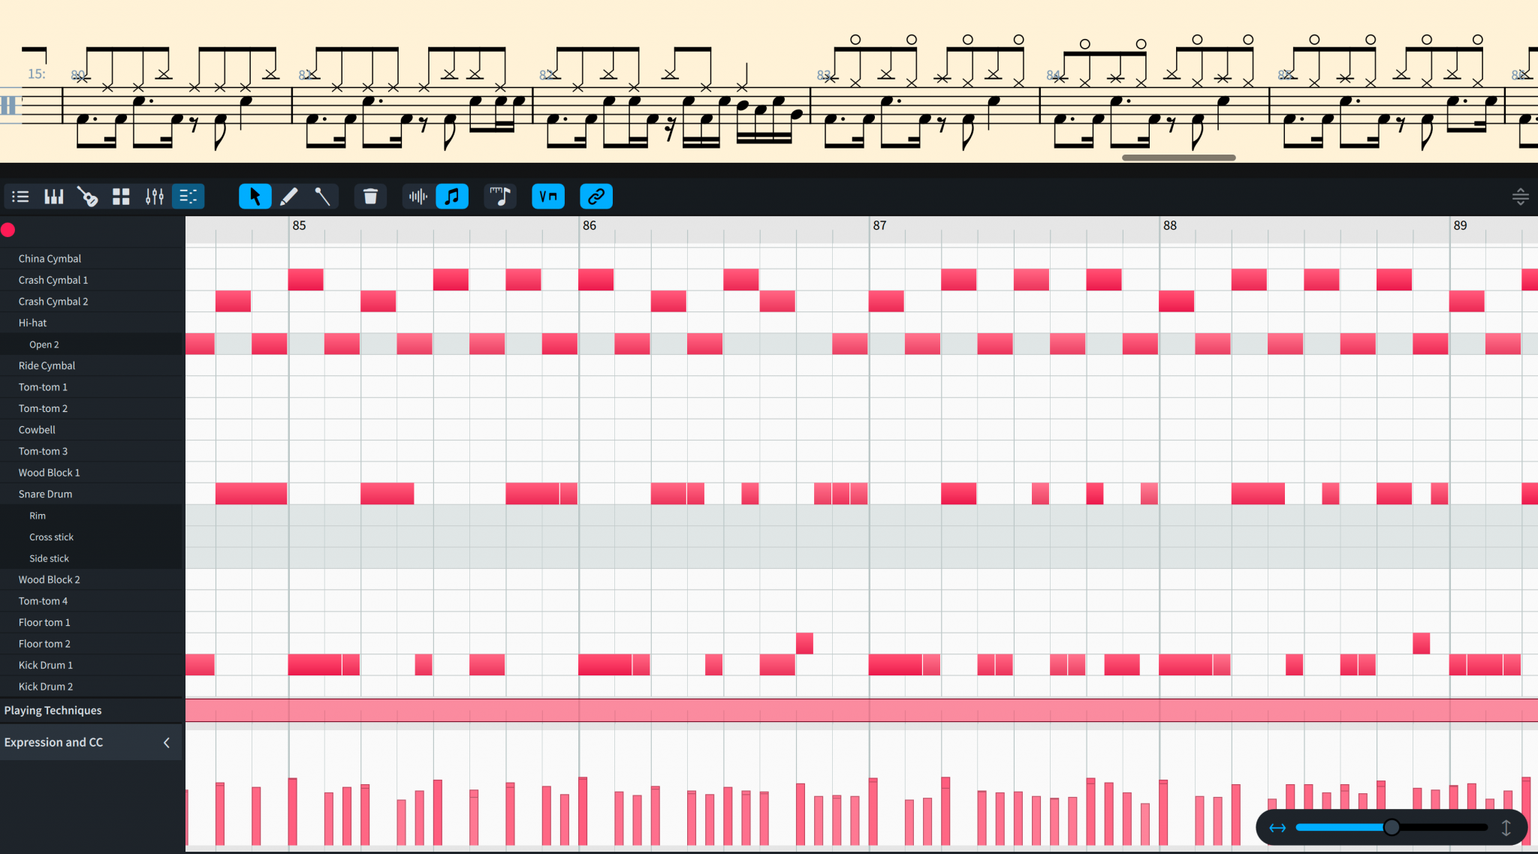
Task: Toggle the ruler-note rhythmic grid icon
Action: (500, 197)
